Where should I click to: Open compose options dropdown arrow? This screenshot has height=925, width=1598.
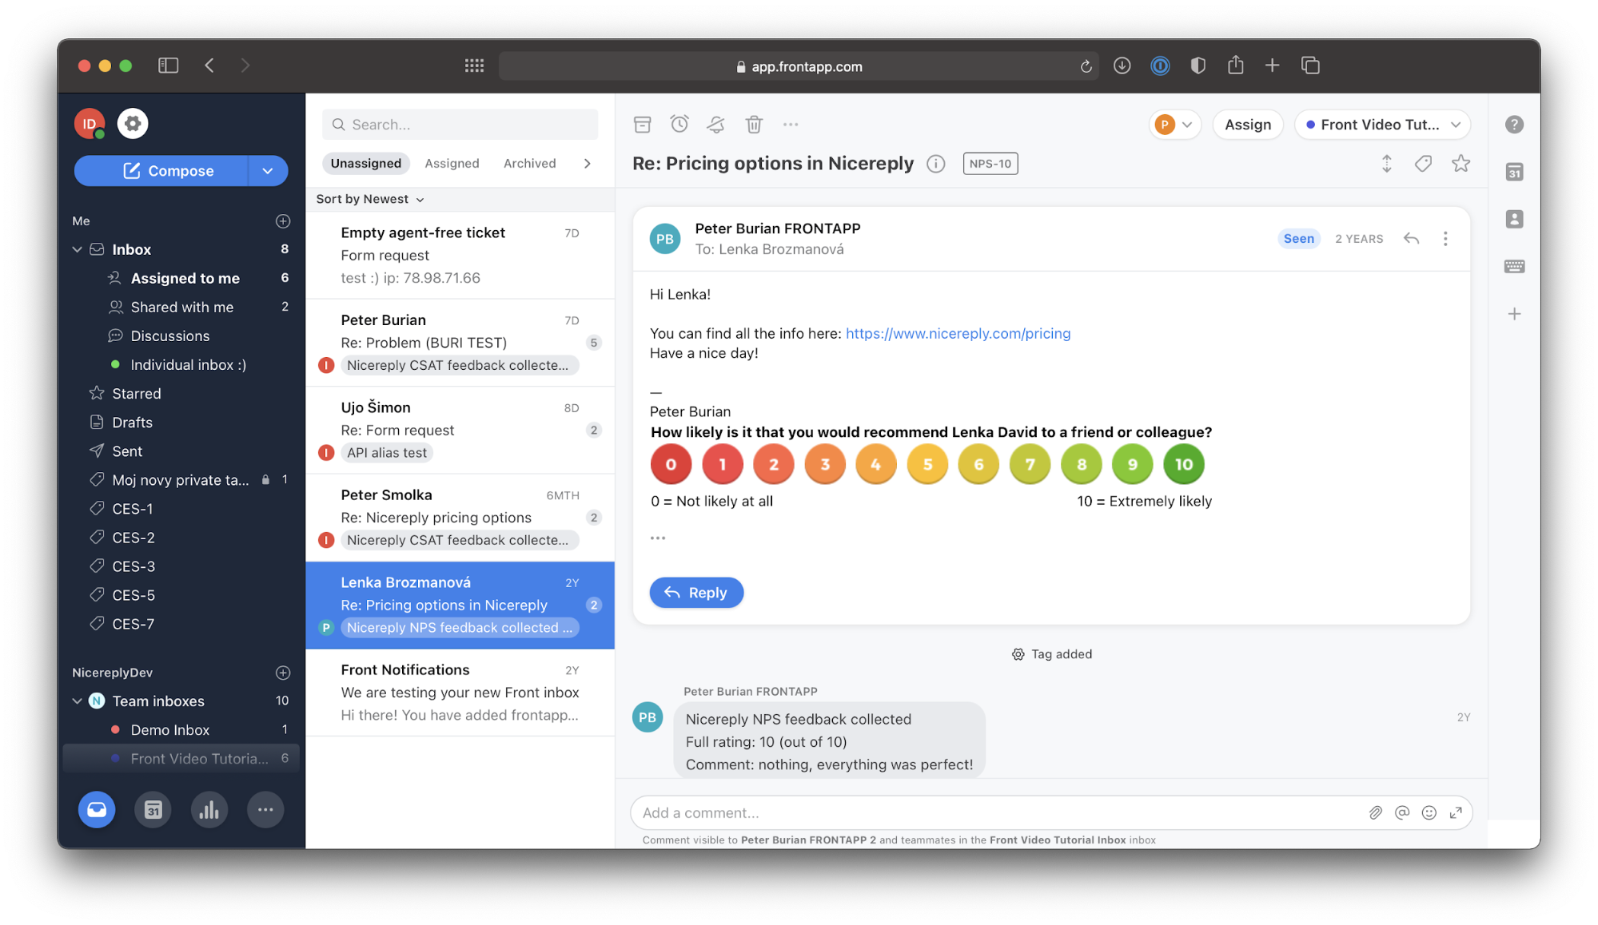tap(268, 171)
